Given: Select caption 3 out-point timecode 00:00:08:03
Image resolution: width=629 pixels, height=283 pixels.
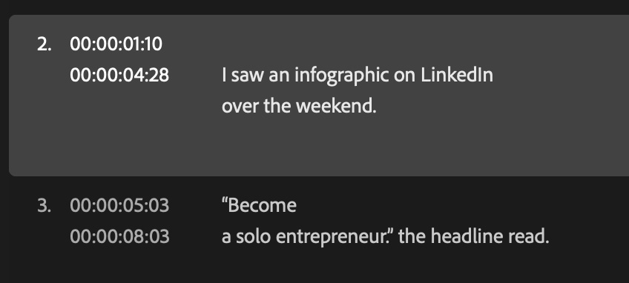Looking at the screenshot, I should tap(119, 236).
